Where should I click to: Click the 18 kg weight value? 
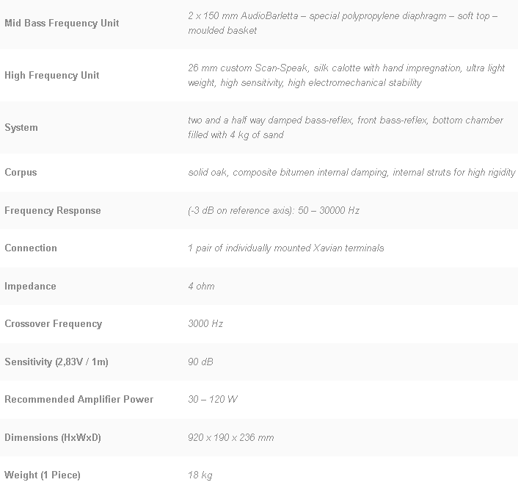200,475
